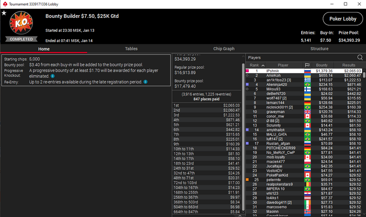Click the favorite star icon
The image size is (366, 217).
4,13
